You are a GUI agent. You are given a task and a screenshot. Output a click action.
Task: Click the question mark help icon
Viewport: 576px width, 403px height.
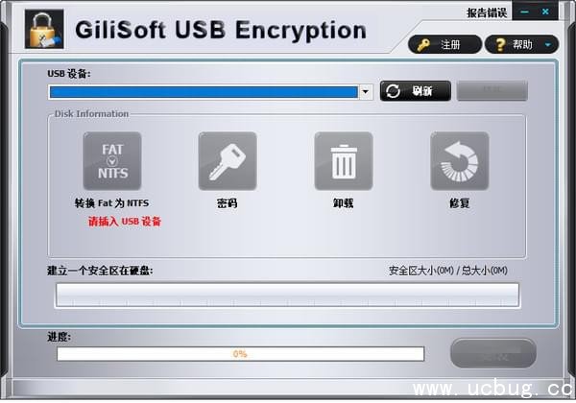click(x=500, y=45)
